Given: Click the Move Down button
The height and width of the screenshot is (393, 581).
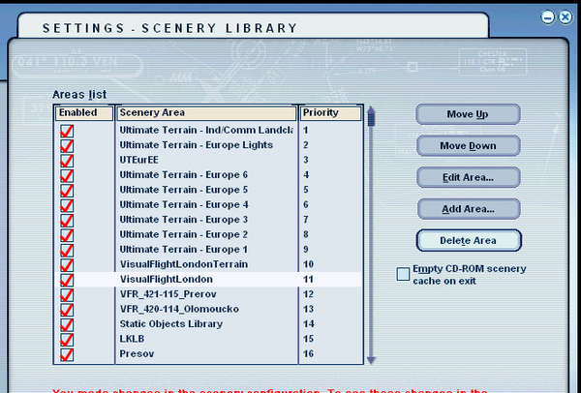Looking at the screenshot, I should click(x=468, y=145).
